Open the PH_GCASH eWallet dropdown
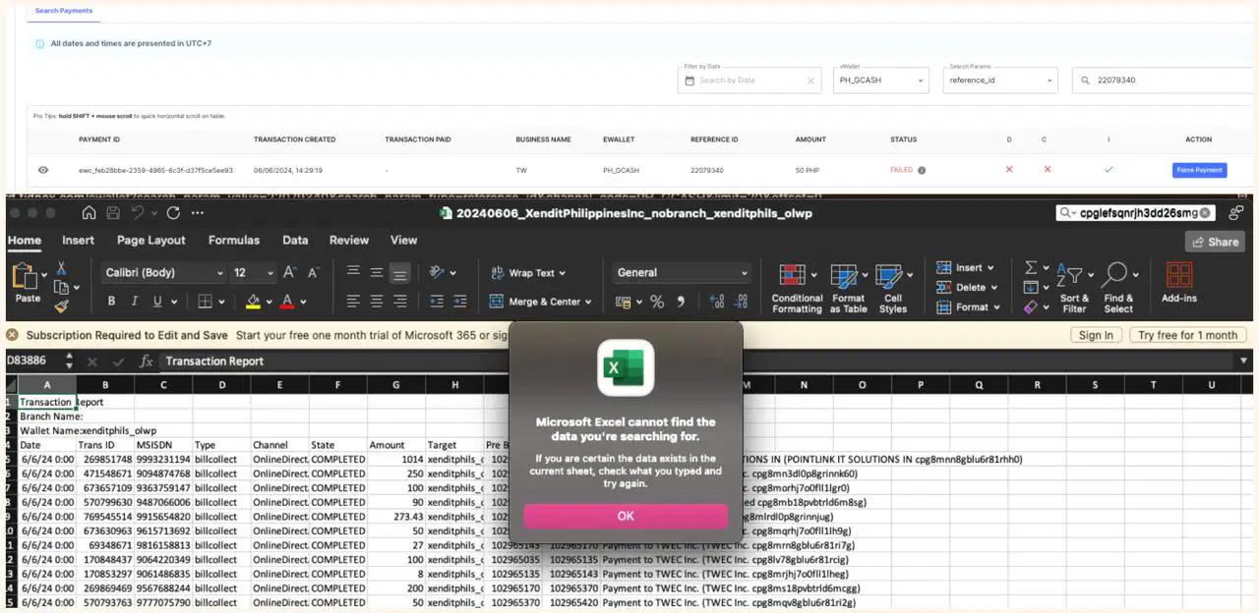This screenshot has width=1259, height=613. (880, 81)
